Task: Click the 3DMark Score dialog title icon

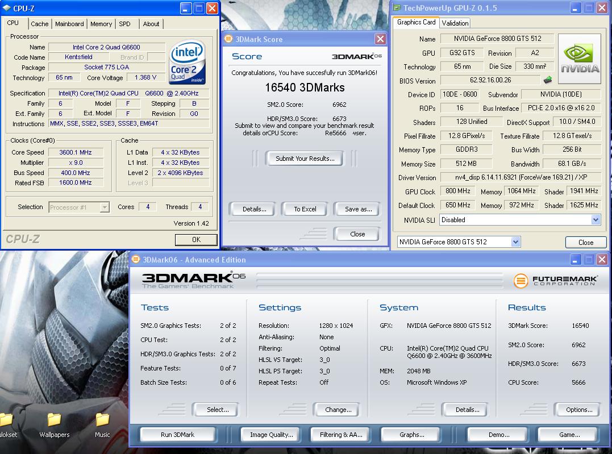Action: [228, 39]
